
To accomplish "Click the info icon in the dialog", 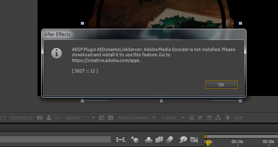I will click(57, 53).
